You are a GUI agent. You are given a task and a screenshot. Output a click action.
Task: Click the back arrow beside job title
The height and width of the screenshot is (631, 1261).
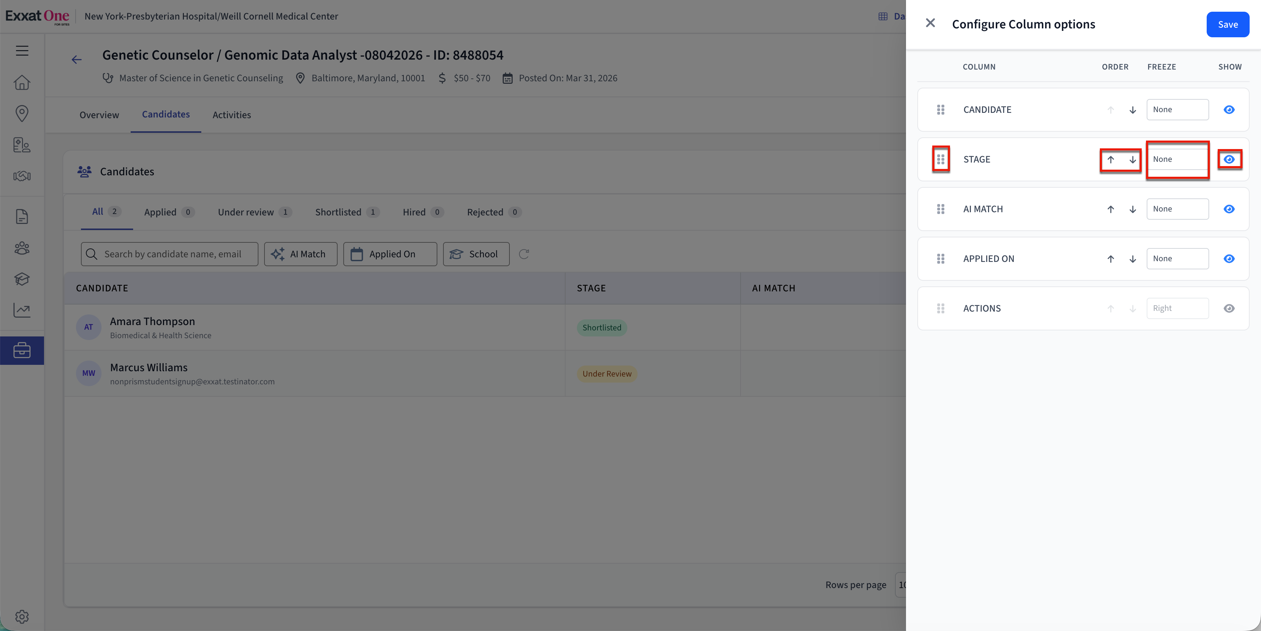click(x=76, y=60)
